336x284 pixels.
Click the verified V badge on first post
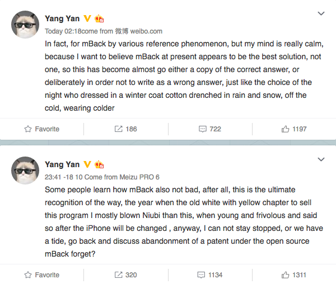[x=87, y=18]
